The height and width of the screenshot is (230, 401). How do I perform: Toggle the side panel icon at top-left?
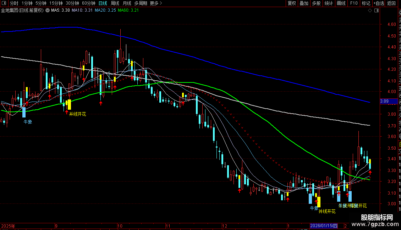[x=4, y=3]
